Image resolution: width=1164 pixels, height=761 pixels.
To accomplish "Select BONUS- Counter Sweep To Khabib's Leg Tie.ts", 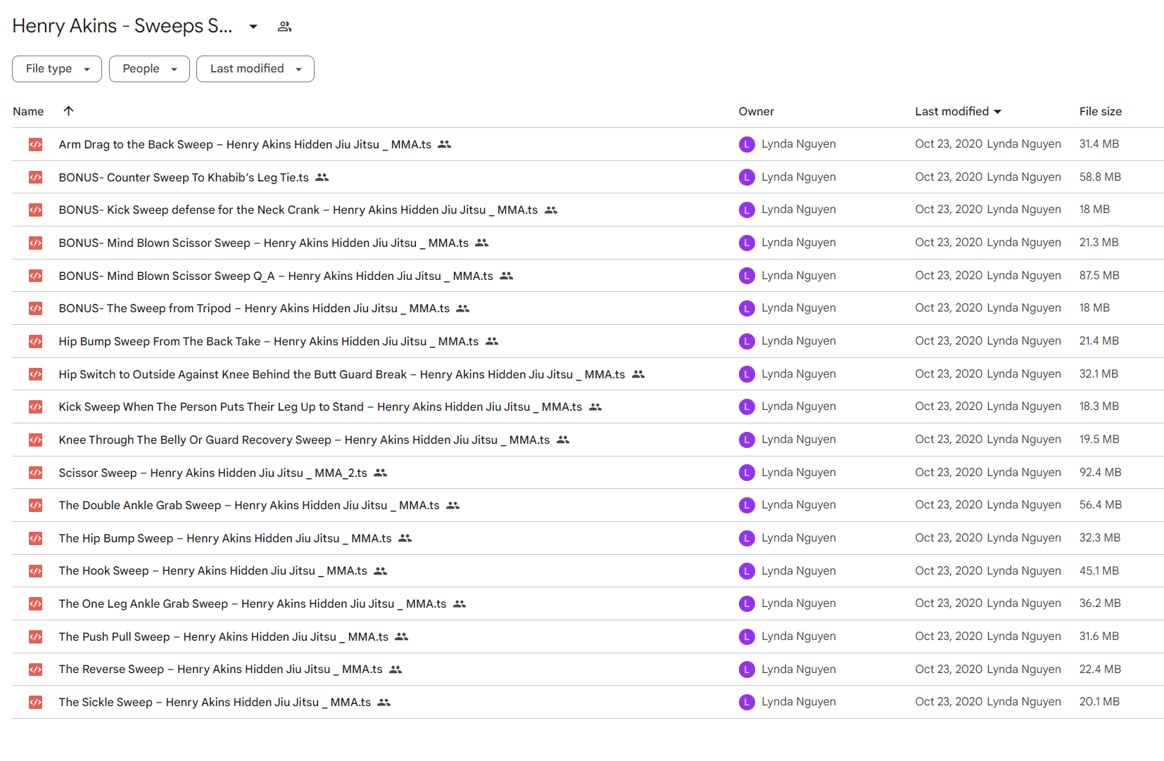I will (x=184, y=177).
